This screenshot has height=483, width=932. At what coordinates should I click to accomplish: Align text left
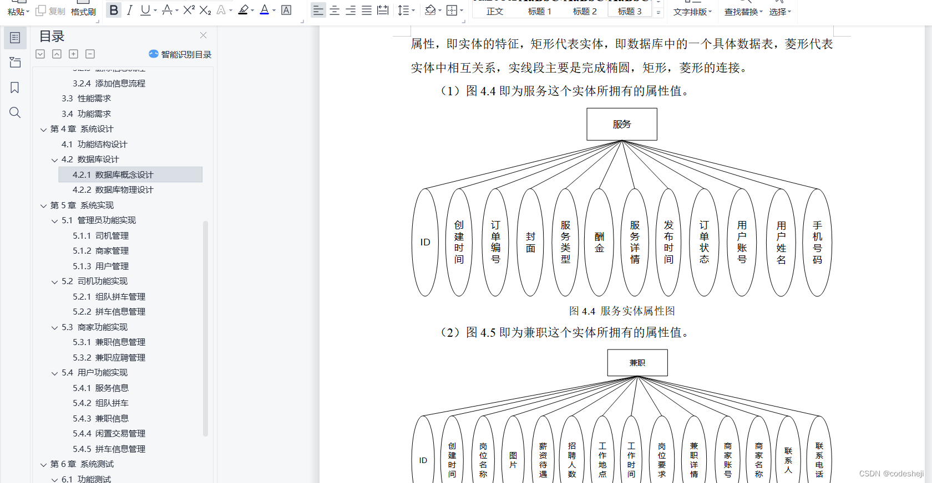[x=318, y=10]
